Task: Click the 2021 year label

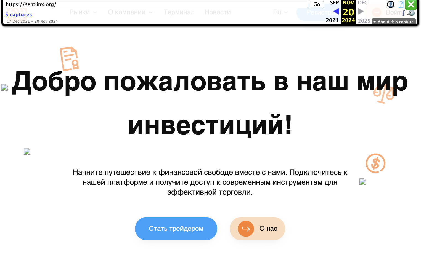Action: pyautogui.click(x=332, y=20)
